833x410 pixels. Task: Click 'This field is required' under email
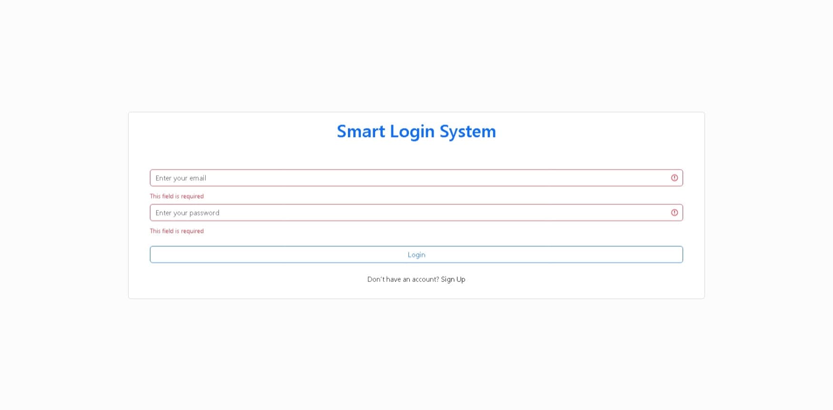pos(177,196)
